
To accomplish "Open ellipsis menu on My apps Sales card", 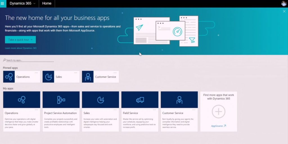I will (x=115, y=110).
